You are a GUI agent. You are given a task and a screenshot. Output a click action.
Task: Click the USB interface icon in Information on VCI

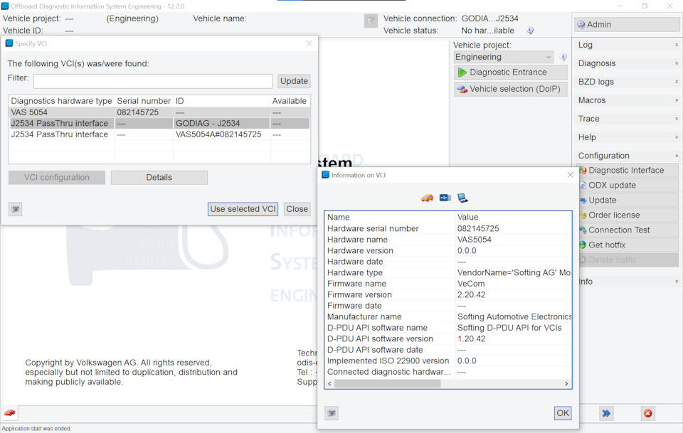pos(445,198)
